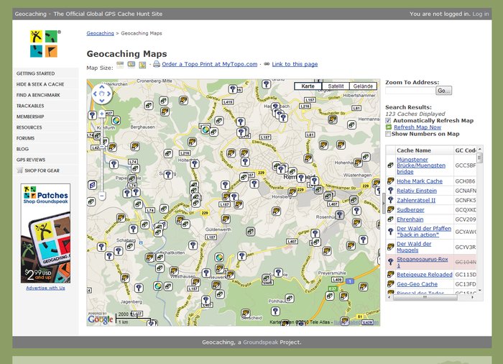Open the Beteigeuze Reloaded cache link
The height and width of the screenshot is (364, 503).
425,275
